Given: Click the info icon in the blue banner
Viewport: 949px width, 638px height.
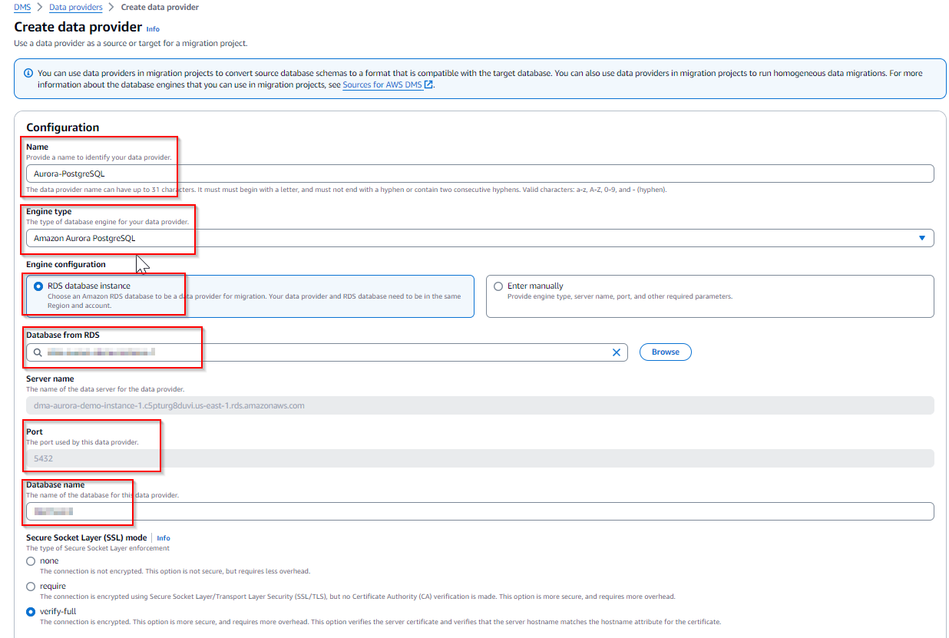Looking at the screenshot, I should (28, 74).
